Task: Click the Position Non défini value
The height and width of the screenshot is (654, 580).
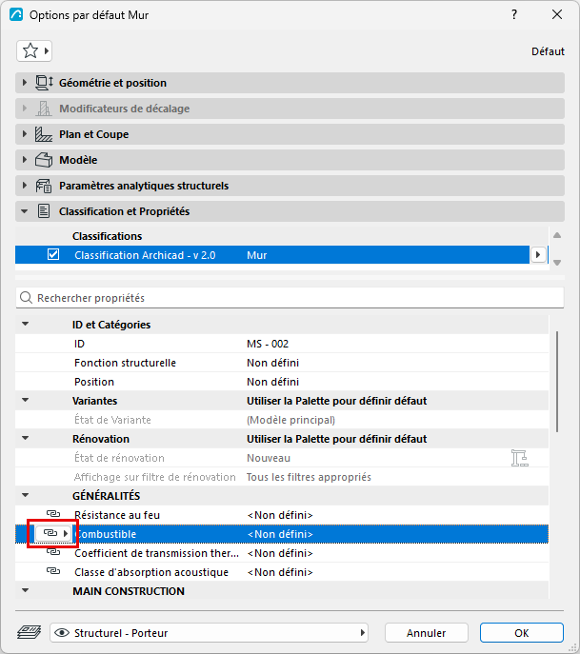Action: pyautogui.click(x=273, y=382)
